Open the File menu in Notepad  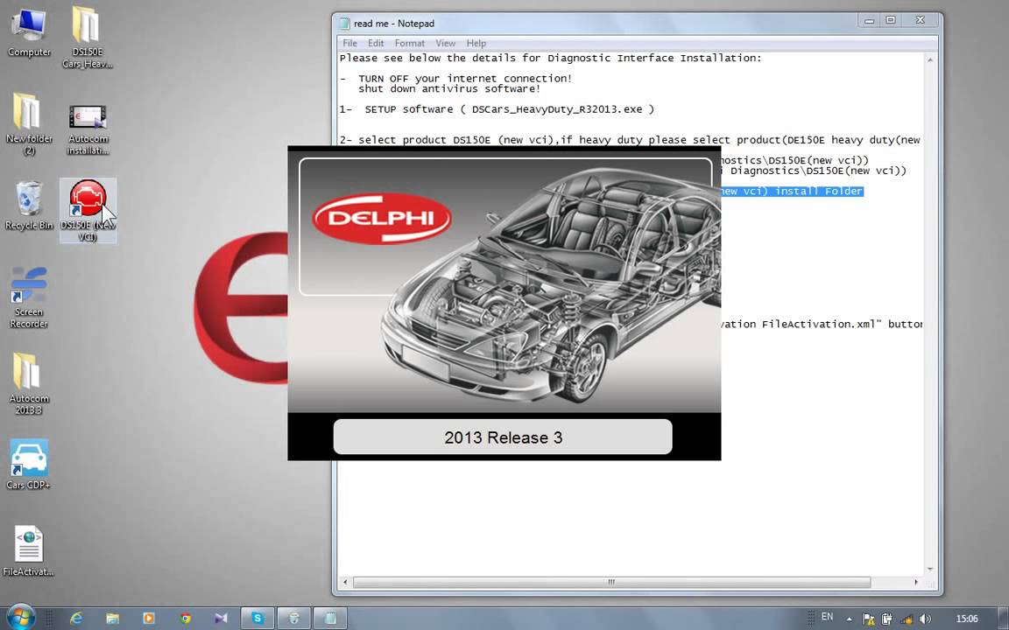[350, 43]
